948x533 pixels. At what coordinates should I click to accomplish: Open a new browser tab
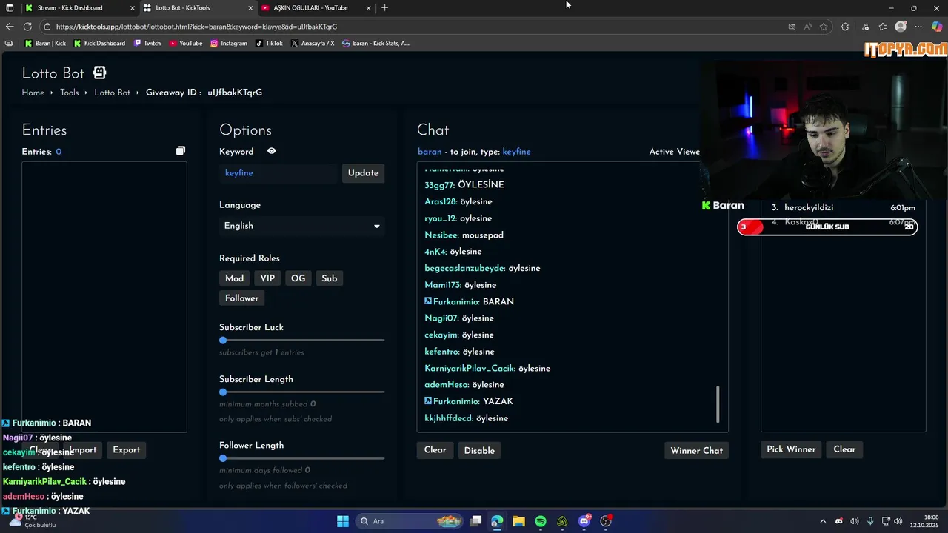tap(384, 8)
